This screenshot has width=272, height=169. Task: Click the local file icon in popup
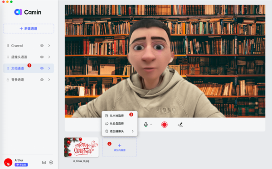click(x=107, y=116)
